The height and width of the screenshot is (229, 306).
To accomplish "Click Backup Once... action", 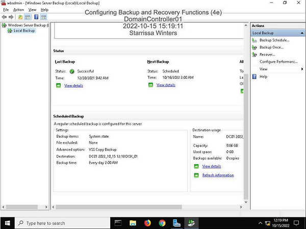I will 271,47.
